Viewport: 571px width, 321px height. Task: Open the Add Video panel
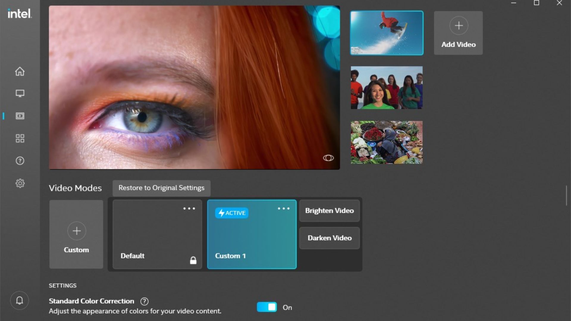(459, 32)
